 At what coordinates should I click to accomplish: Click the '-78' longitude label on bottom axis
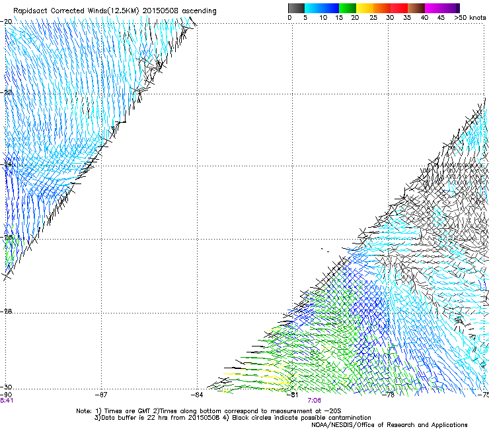click(x=389, y=395)
